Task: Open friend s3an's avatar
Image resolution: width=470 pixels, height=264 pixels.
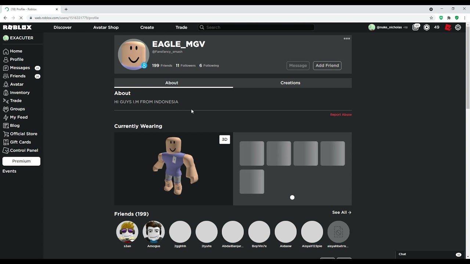Action: click(x=127, y=232)
